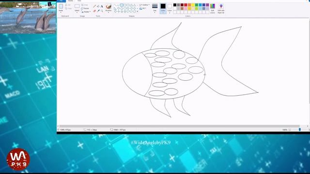Click Edit with Paint 3D
The width and height of the screenshot is (310, 174).
(x=221, y=8)
